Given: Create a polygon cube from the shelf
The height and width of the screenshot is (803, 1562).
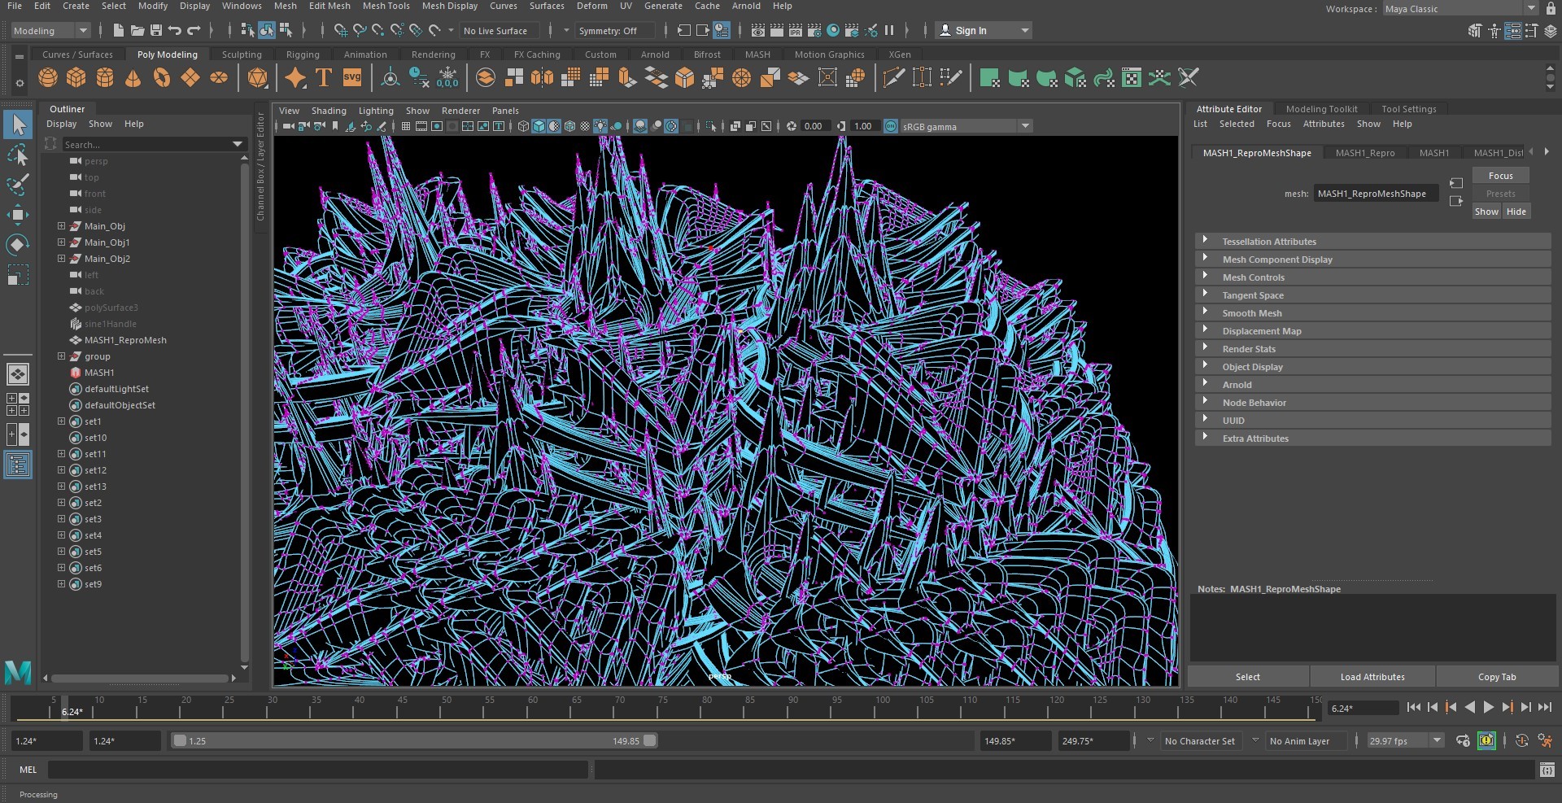Looking at the screenshot, I should click(76, 78).
